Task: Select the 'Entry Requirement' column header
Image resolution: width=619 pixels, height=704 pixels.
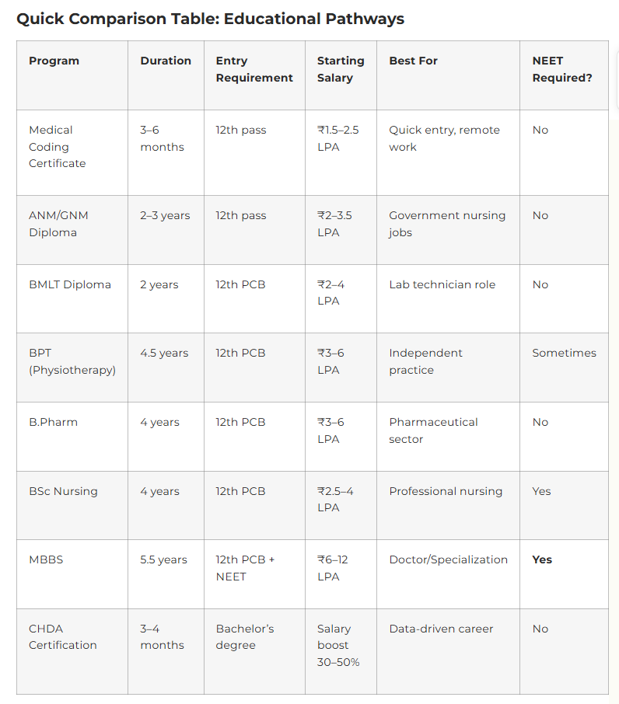Action: click(x=254, y=69)
